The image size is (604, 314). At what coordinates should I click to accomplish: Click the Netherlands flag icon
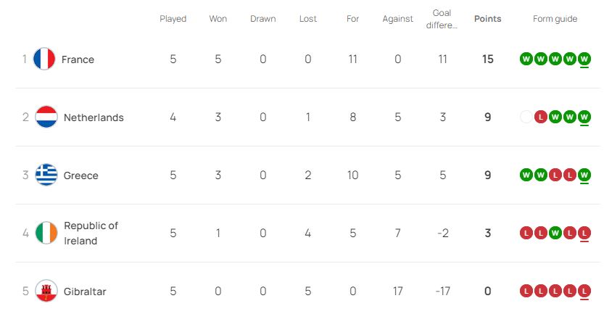click(46, 117)
